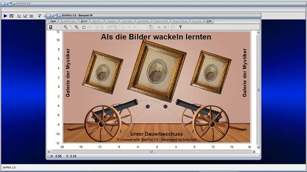This screenshot has height=172, width=307.
Task: Open the Objekte II menu
Action: pyautogui.click(x=112, y=21)
